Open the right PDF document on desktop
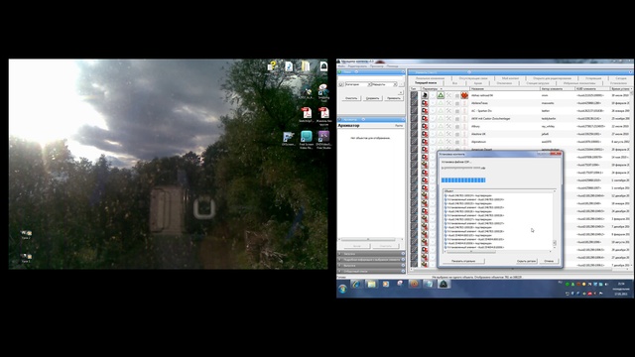The image size is (635, 357). 323,116
